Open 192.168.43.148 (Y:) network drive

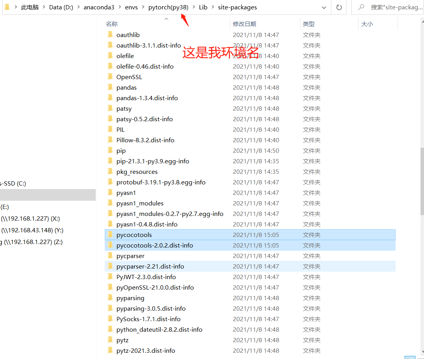tap(32, 230)
